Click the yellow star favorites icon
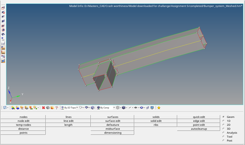Viewport: 245px width, 145px height. 159,108
